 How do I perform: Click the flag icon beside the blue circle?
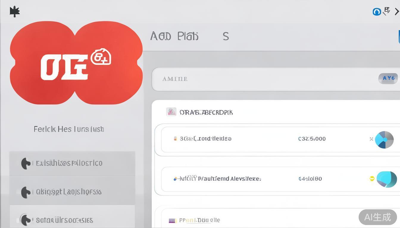pyautogui.click(x=386, y=11)
